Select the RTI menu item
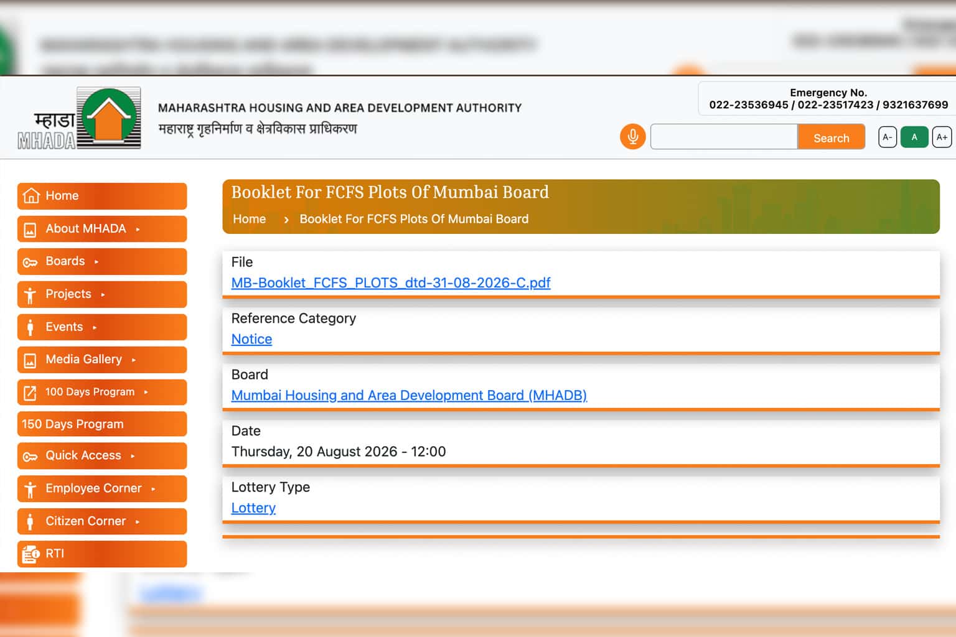 [102, 554]
